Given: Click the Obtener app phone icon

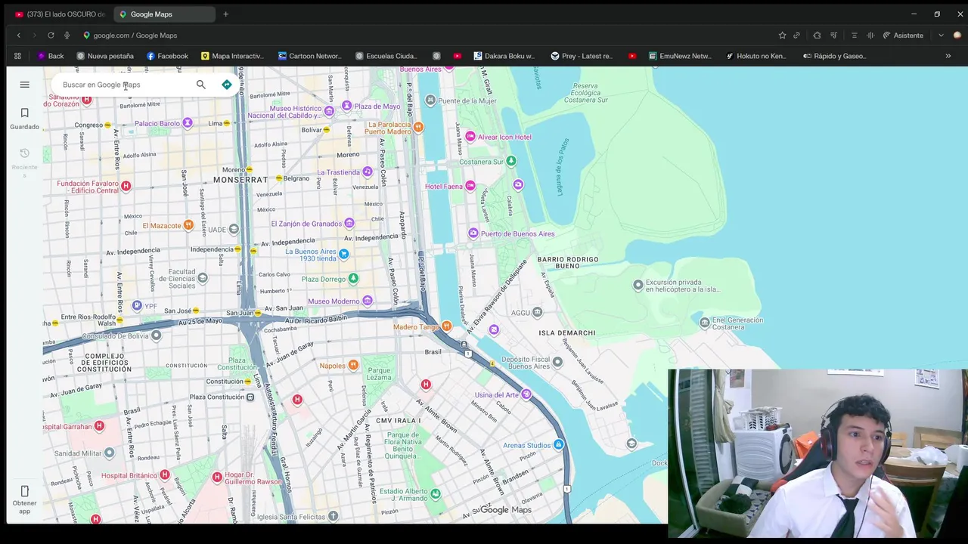Looking at the screenshot, I should pyautogui.click(x=24, y=491).
